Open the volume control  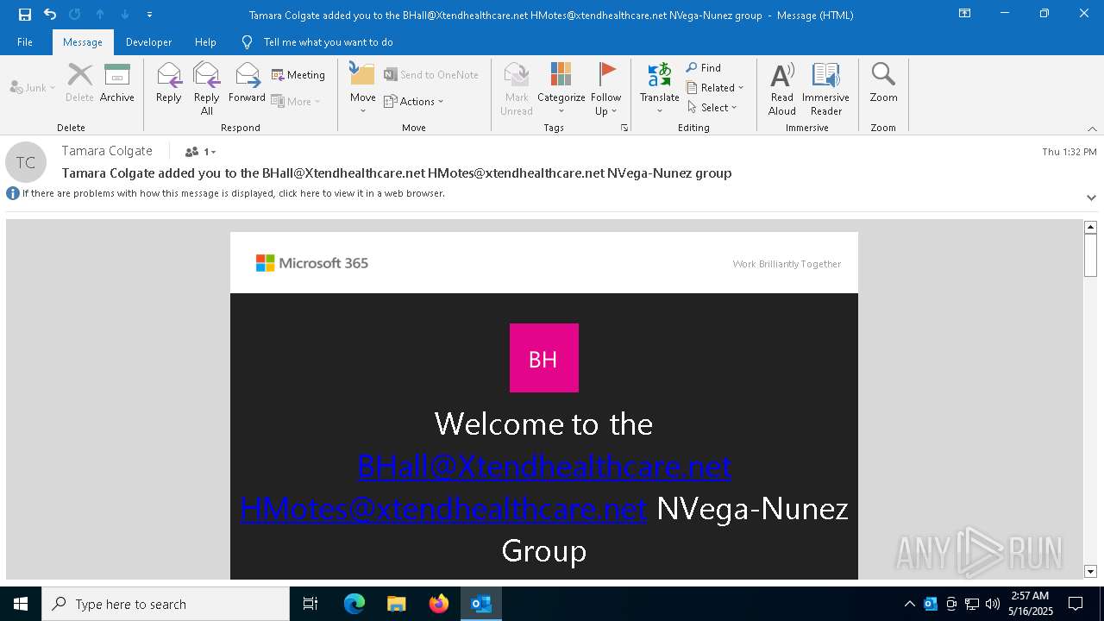993,604
